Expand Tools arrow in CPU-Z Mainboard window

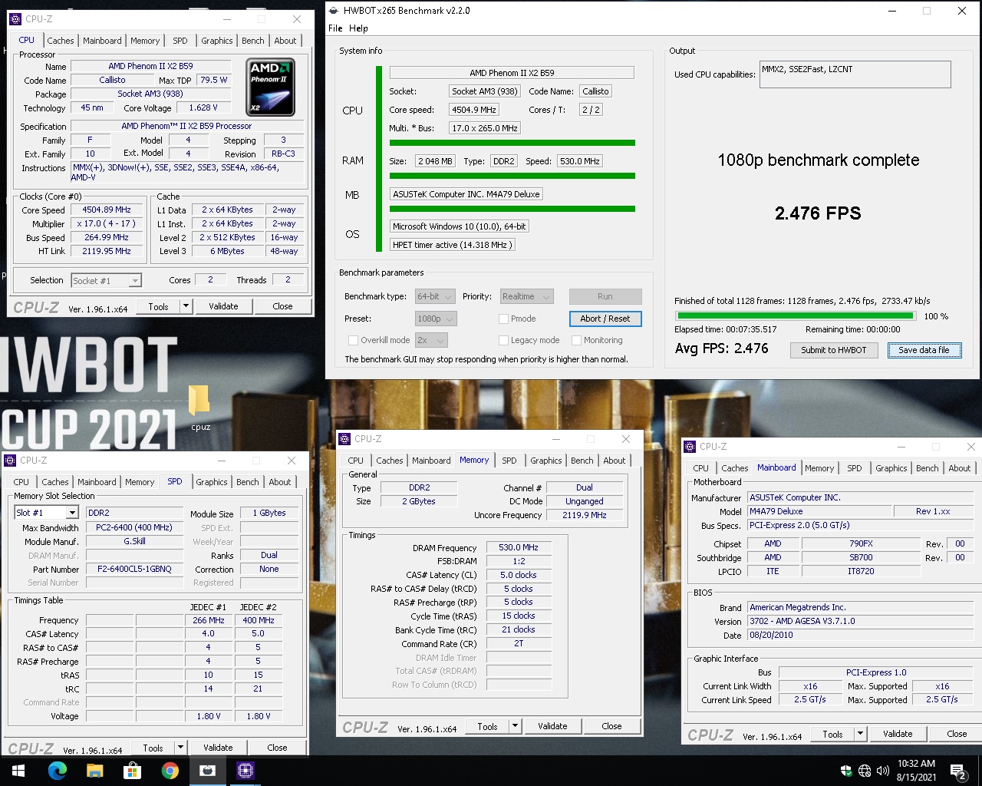click(860, 734)
